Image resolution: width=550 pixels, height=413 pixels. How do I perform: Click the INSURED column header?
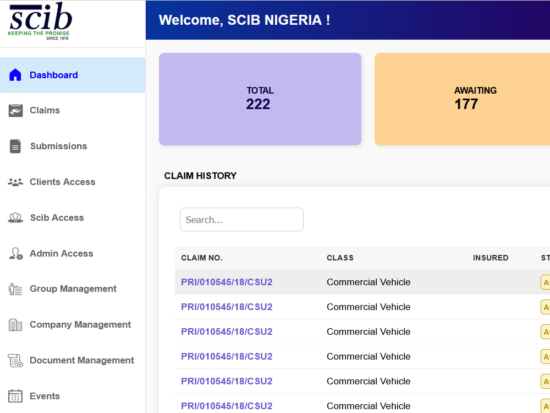(491, 258)
